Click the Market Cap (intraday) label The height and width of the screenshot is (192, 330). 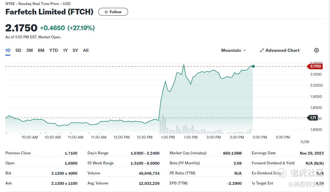point(188,153)
